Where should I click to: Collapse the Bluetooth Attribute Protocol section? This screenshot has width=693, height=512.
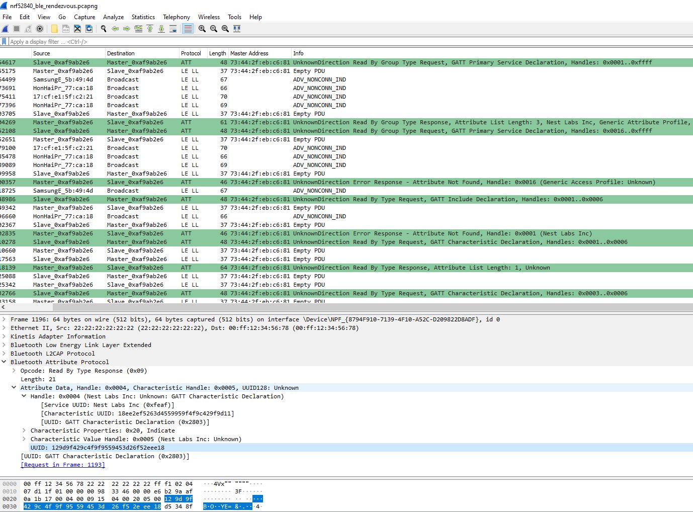(x=5, y=362)
